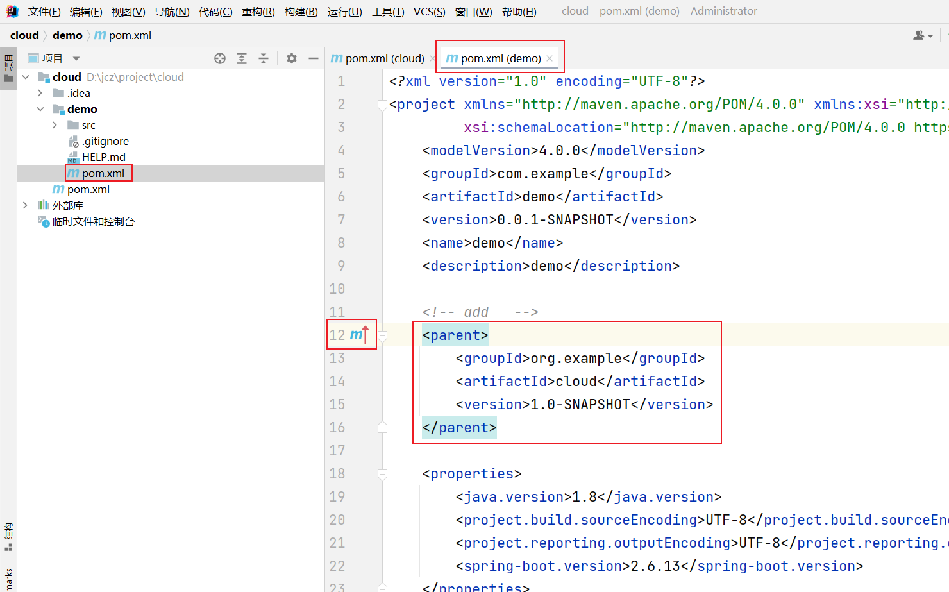949x592 pixels.
Task: Click the add comment on line 11
Action: [x=480, y=312]
